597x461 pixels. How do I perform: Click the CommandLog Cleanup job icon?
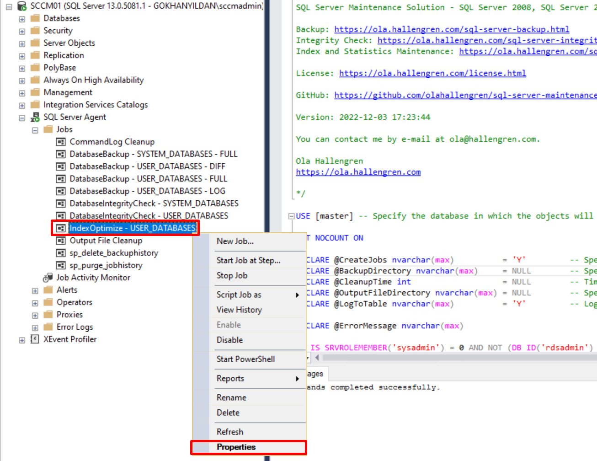click(61, 142)
